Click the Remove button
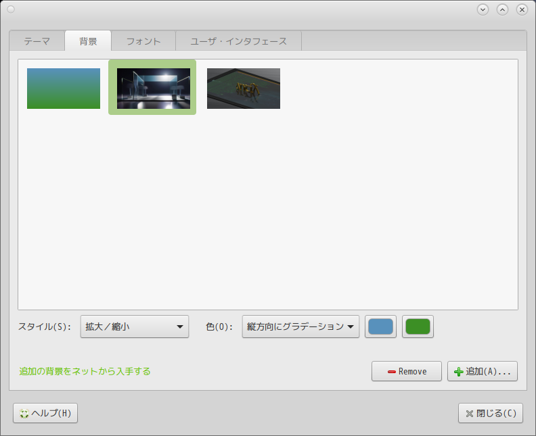 pyautogui.click(x=407, y=371)
